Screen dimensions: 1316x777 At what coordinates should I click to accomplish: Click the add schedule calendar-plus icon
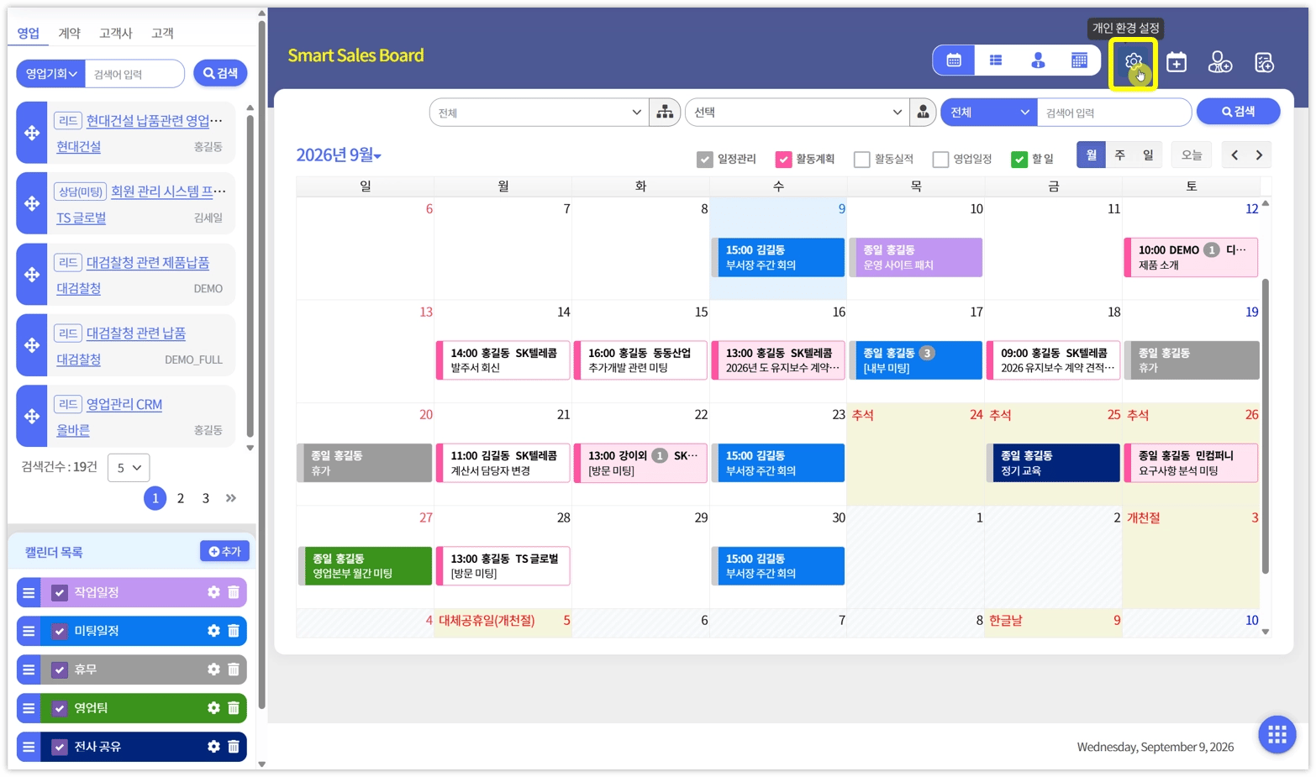tap(1177, 62)
